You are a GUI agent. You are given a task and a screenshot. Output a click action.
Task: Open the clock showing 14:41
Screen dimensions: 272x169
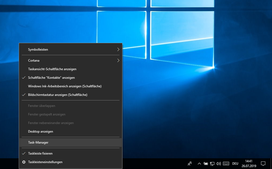pyautogui.click(x=249, y=163)
